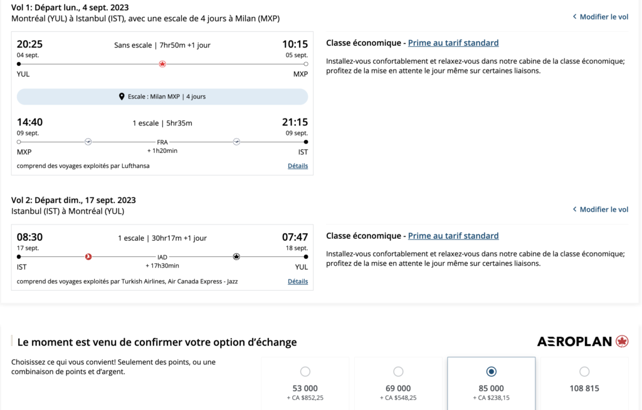Click the Star Alliance icon on IAD-YUL segment
Viewport: 642px width, 410px height.
point(236,256)
